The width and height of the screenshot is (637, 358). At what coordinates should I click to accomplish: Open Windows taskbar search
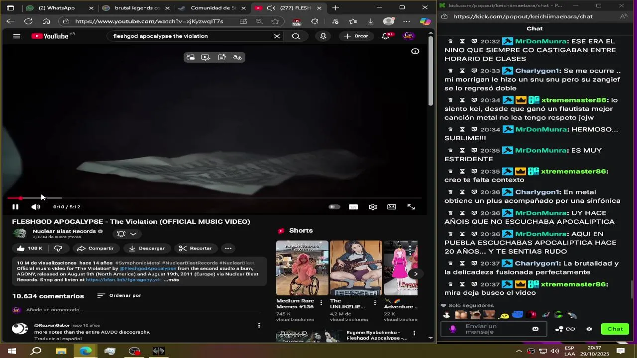click(36, 351)
